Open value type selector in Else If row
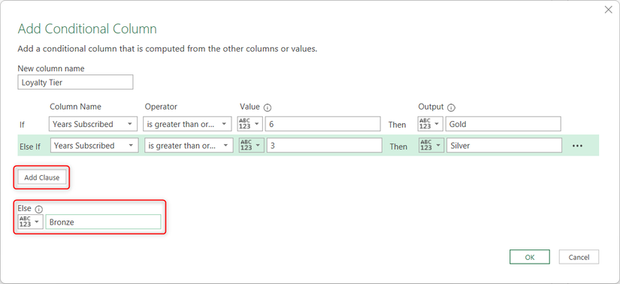 click(252, 146)
